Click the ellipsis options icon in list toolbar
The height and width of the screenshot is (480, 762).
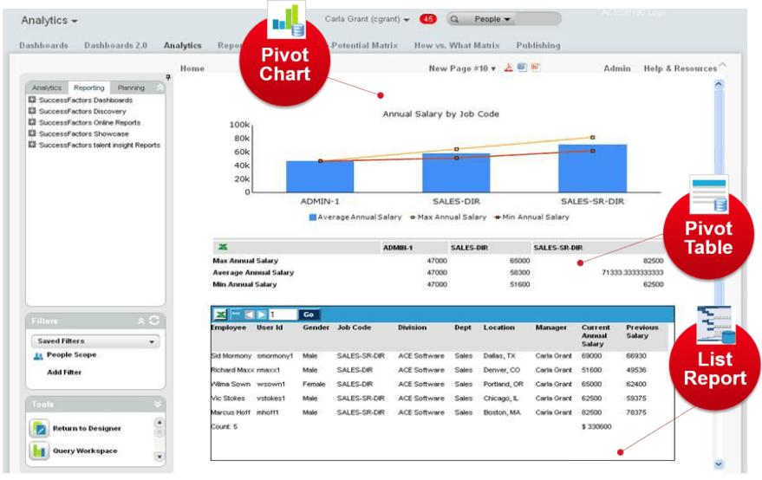236,315
